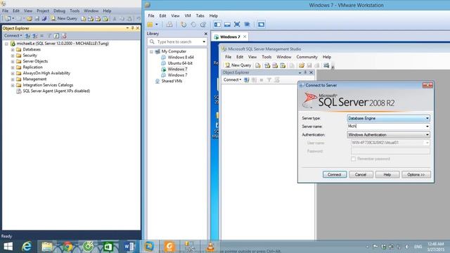Open Debug menu in left SSMS window
The height and width of the screenshot is (253, 450).
(59, 11)
